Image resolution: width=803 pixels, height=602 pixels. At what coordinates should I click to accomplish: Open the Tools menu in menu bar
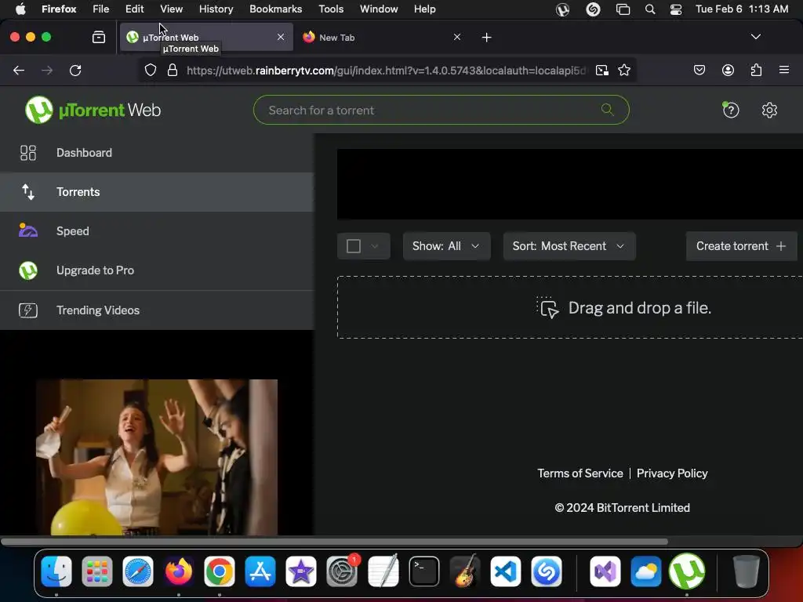pos(331,9)
